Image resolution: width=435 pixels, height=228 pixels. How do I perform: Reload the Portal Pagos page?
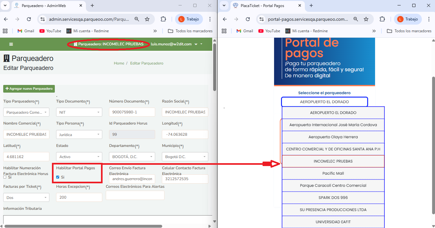click(247, 19)
